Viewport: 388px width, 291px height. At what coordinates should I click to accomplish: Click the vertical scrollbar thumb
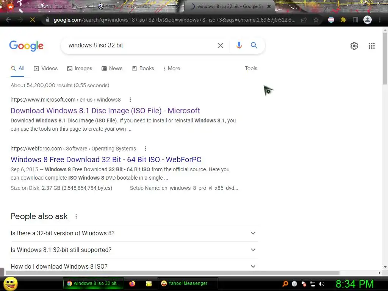tap(385, 58)
